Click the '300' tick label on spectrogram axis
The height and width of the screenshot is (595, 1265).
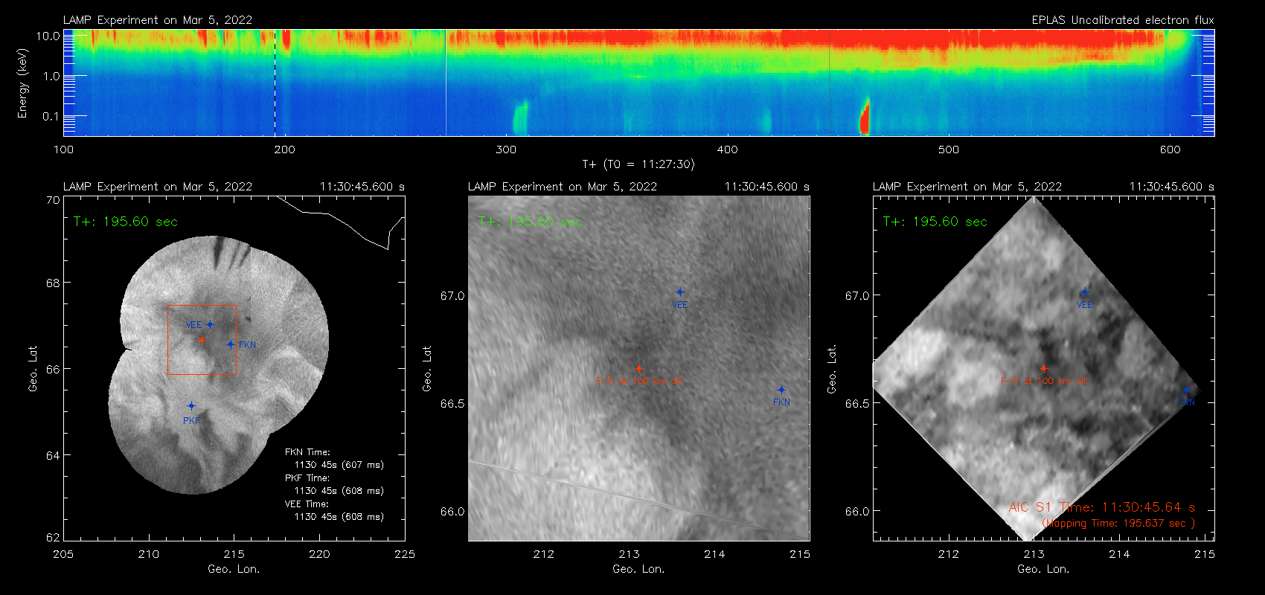[506, 149]
